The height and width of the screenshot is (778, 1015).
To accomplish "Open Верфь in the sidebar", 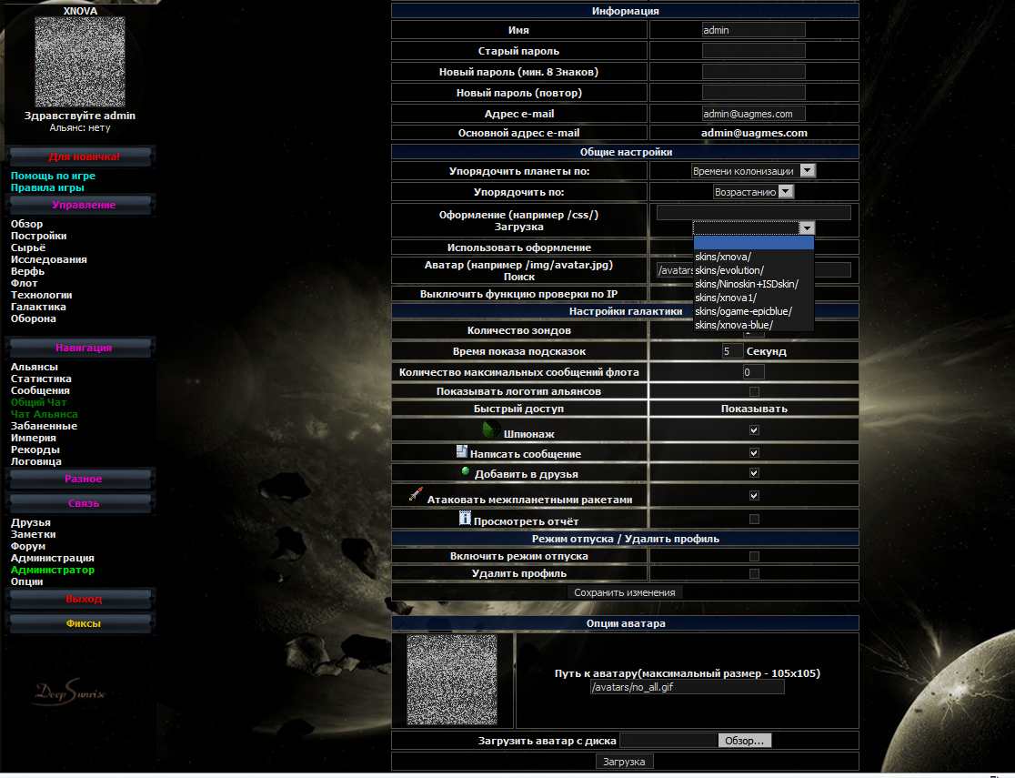I will 27,271.
